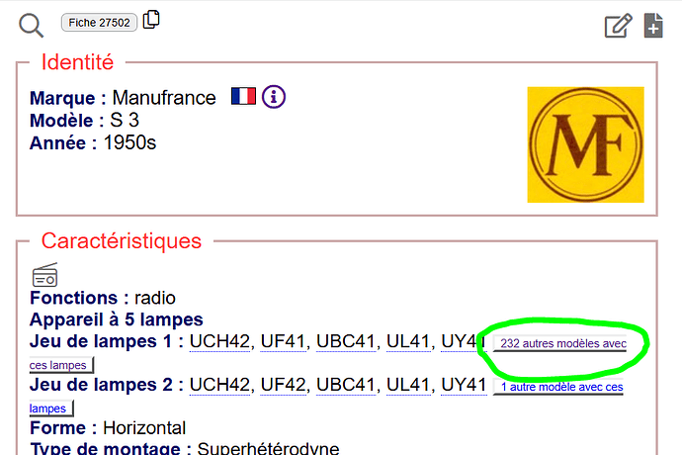
Task: Open the UCH42 link in Jeu de lampes 2
Action: click(x=219, y=385)
